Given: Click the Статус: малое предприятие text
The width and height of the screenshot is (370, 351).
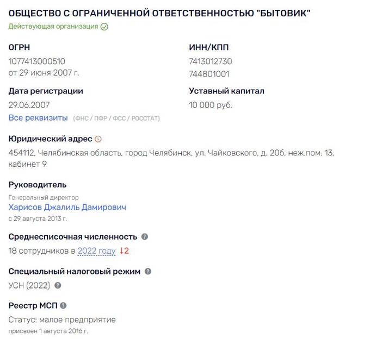Looking at the screenshot, I should click(x=62, y=319).
